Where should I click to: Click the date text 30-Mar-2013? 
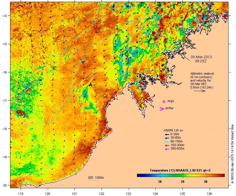[201, 57]
